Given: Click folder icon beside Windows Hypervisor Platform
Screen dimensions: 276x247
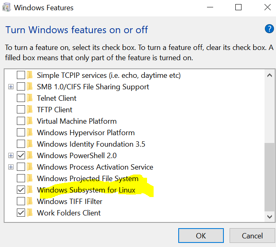Looking at the screenshot, I should tap(30, 133).
